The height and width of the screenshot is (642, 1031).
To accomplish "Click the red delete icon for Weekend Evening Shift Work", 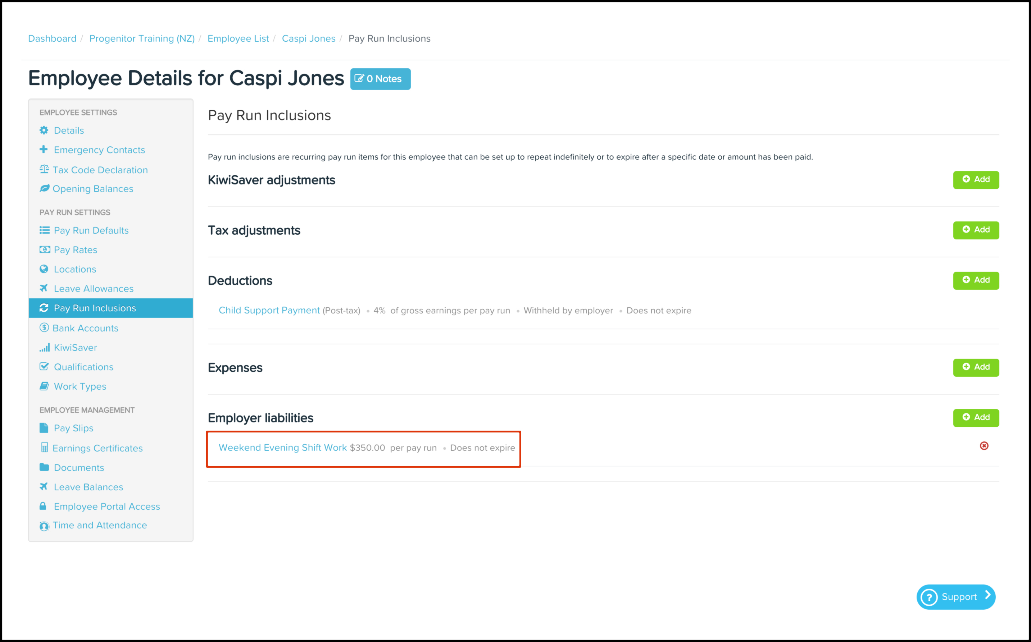I will pos(984,446).
